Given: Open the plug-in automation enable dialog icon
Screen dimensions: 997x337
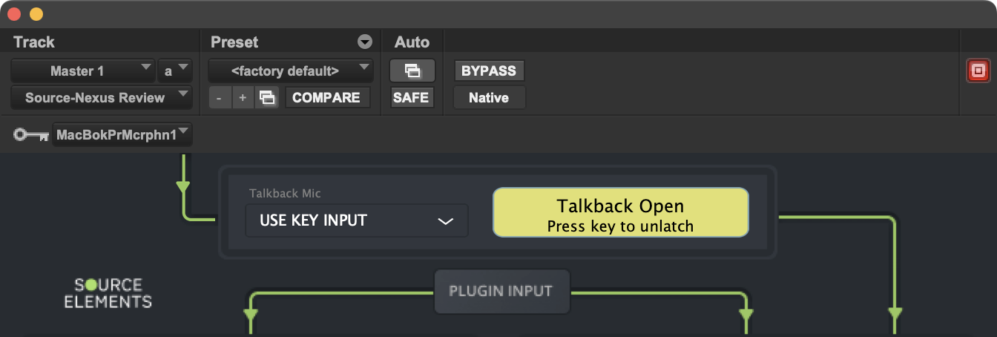Looking at the screenshot, I should [412, 71].
